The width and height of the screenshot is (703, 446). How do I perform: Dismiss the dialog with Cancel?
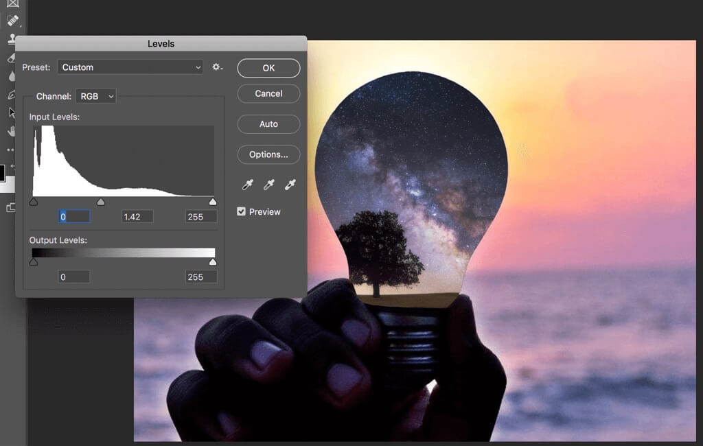tap(268, 94)
